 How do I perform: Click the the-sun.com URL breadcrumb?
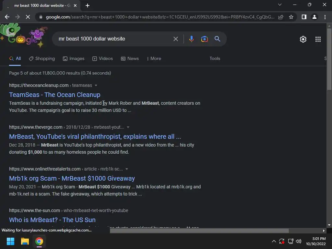pos(69,210)
